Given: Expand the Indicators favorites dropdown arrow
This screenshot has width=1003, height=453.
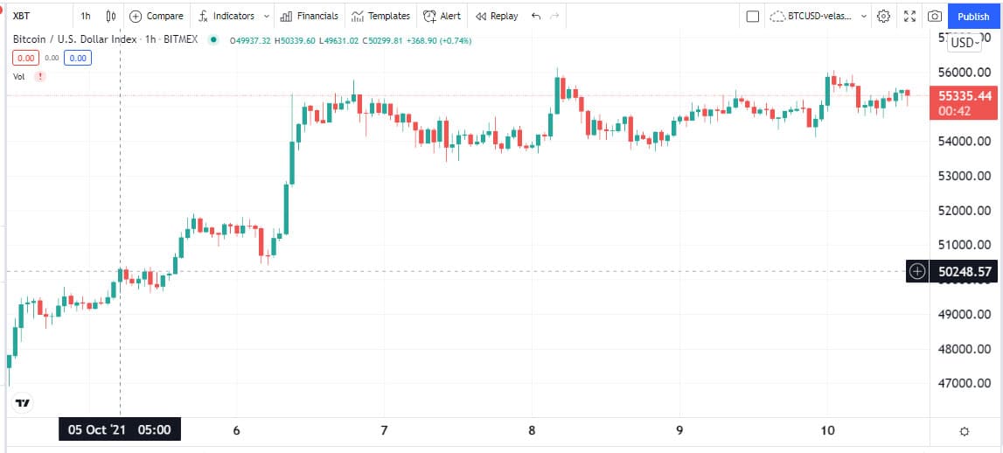Looking at the screenshot, I should (267, 16).
